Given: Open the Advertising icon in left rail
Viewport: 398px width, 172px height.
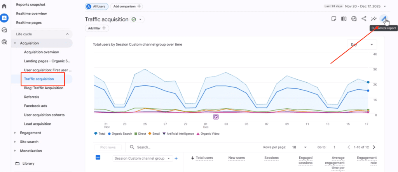Looking at the screenshot, I should click(x=4, y=42).
